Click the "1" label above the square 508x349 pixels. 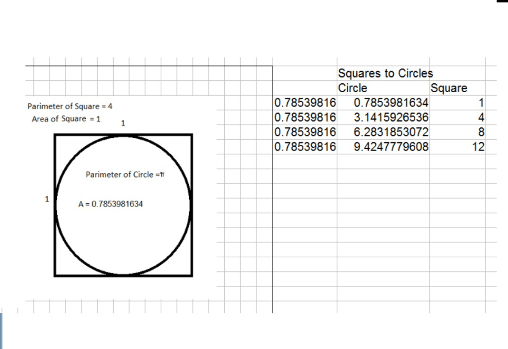(x=123, y=123)
